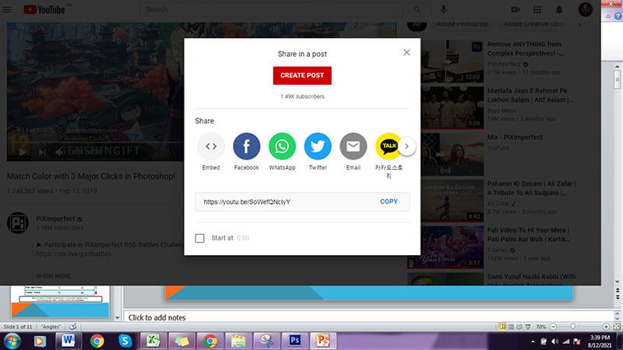623x350 pixels.
Task: Skip to next video in player
Action: [42, 152]
